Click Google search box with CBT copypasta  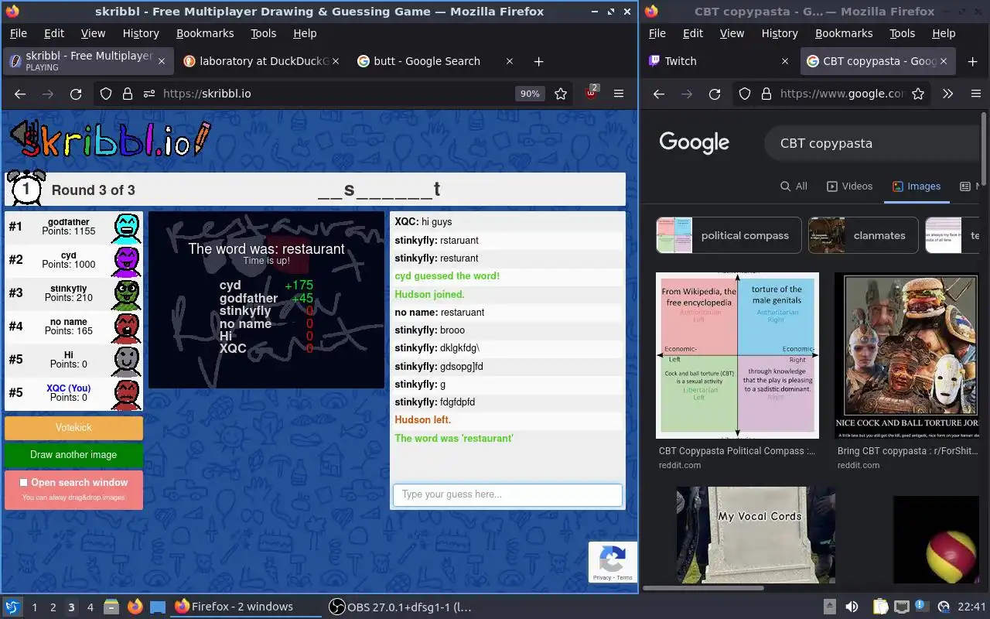[870, 143]
